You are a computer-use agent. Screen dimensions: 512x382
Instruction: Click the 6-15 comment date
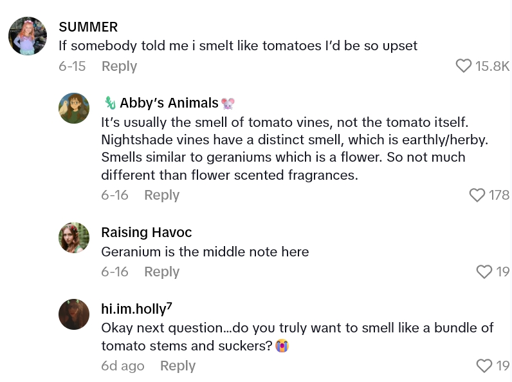tap(72, 66)
